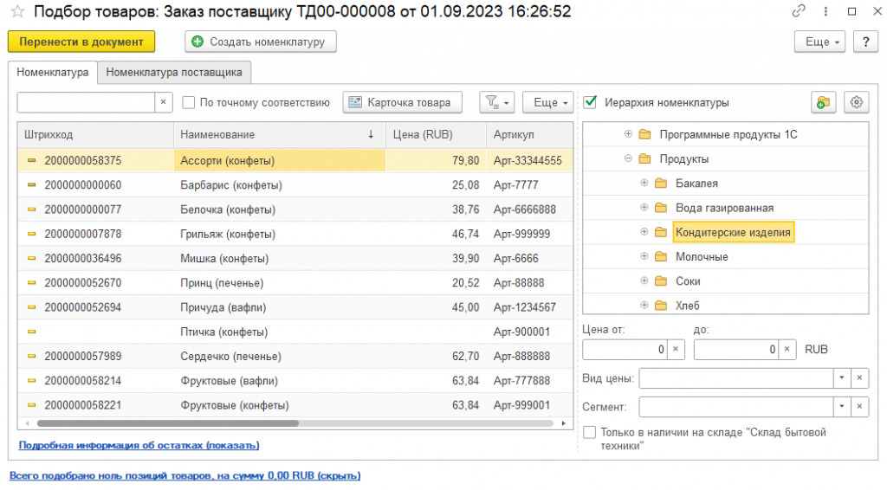Viewport: 887px width, 490px height.
Task: Click the link icon in title bar
Action: point(798,12)
